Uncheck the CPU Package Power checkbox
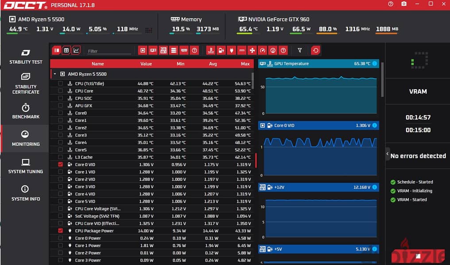Image resolution: width=450 pixels, height=265 pixels. coord(60,231)
